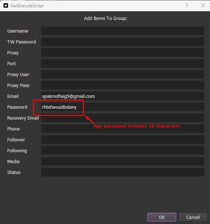210x224 pixels.
Task: Activate the Proxy input field
Action: tap(122, 53)
